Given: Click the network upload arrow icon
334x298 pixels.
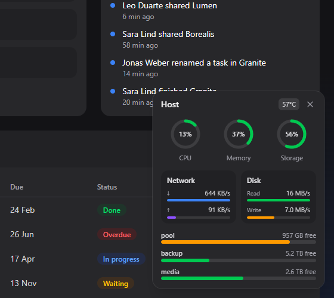Looking at the screenshot, I should pyautogui.click(x=168, y=210).
